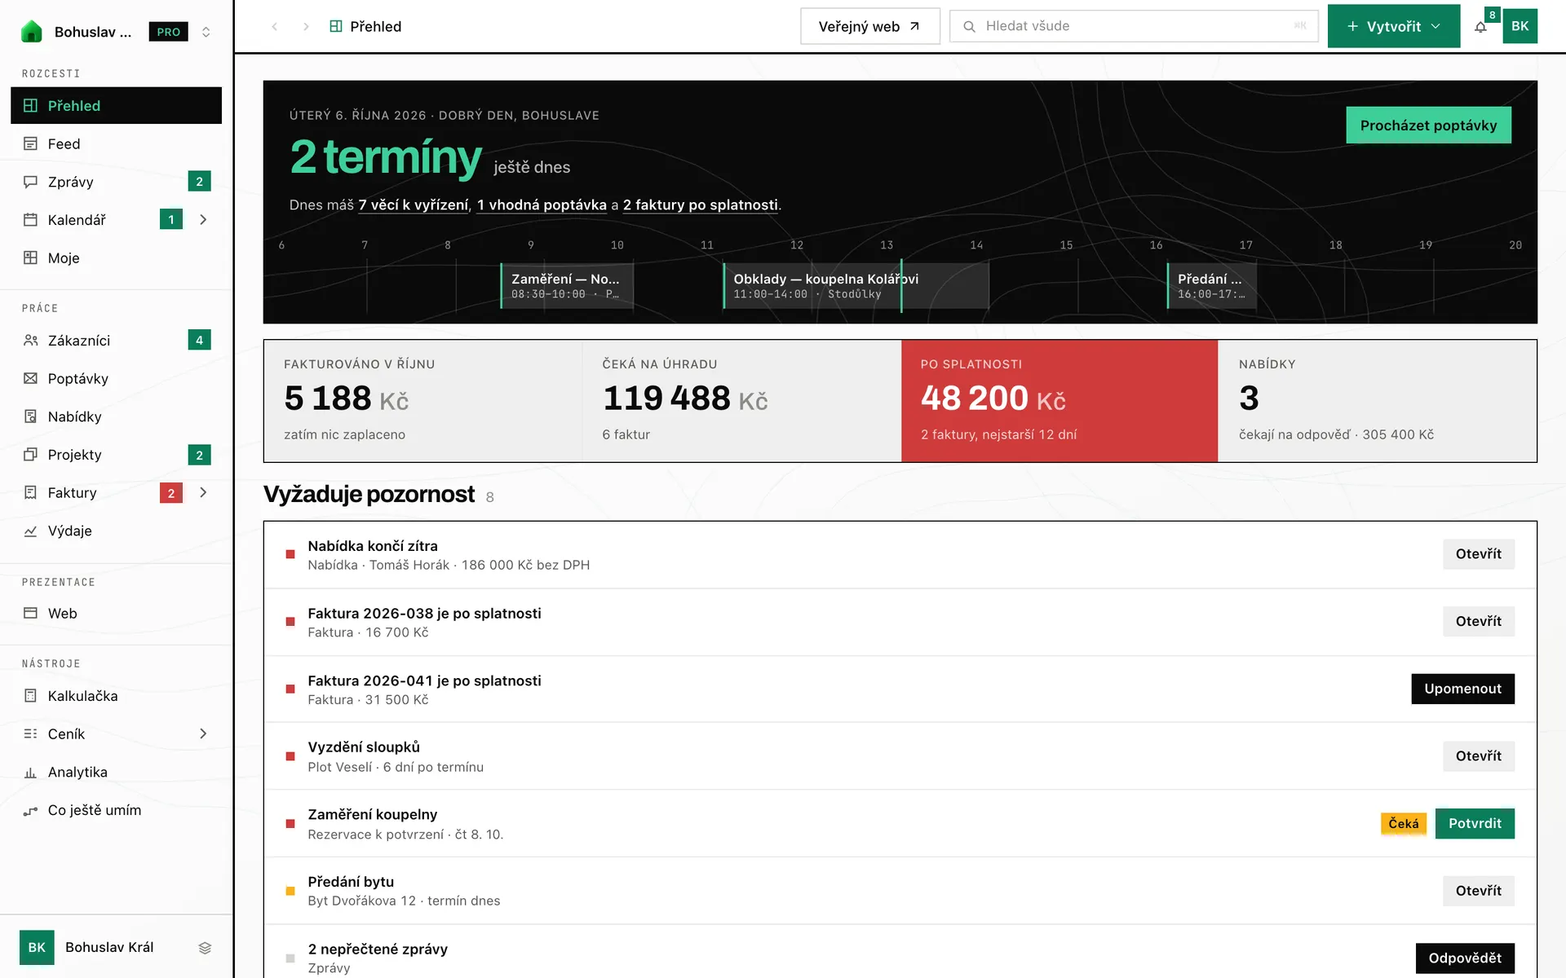Select the Zaměření 08:30 timeline event
Viewport: 1566px width, 978px height.
pyautogui.click(x=566, y=285)
